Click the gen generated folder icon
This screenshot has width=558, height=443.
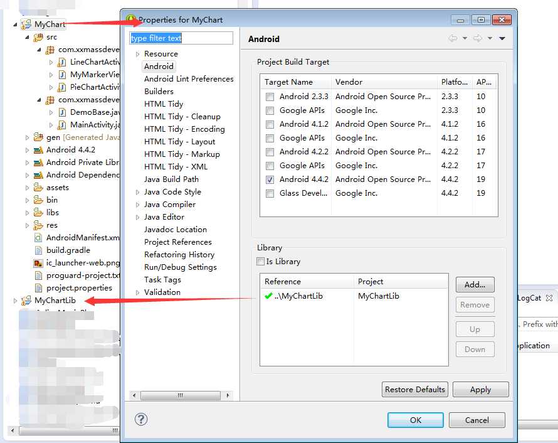[38, 137]
